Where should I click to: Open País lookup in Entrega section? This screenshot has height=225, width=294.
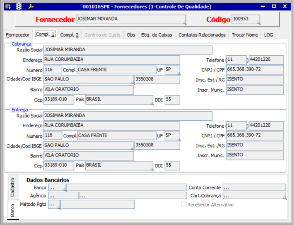coord(152,169)
